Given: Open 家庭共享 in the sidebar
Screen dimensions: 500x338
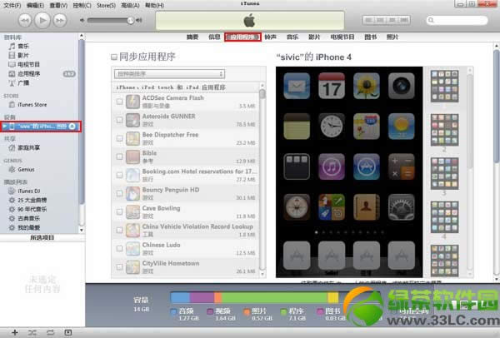Looking at the screenshot, I should [28, 148].
